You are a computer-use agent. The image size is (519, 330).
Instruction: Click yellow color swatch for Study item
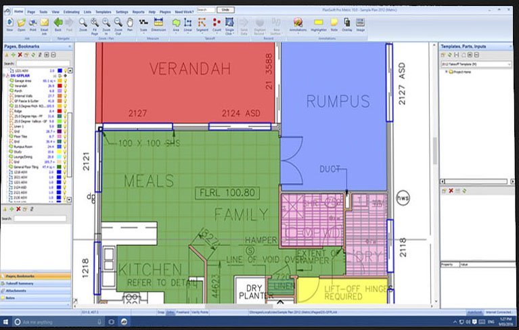coord(60,151)
